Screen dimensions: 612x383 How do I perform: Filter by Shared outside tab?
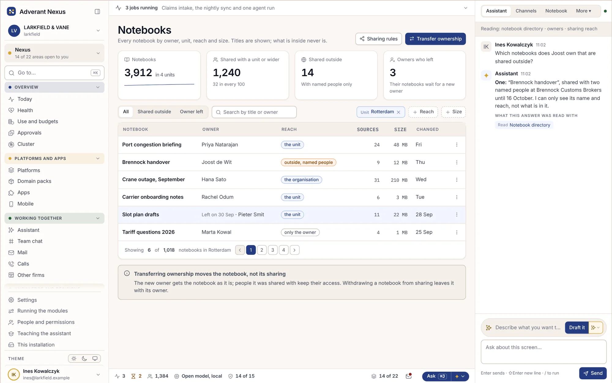pos(154,112)
